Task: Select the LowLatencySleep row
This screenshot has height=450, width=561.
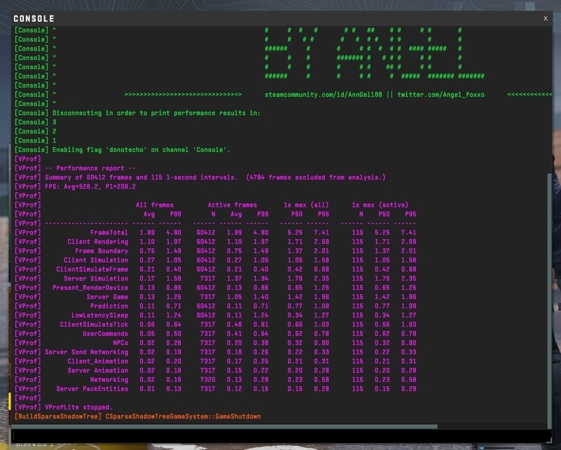Action: point(100,315)
